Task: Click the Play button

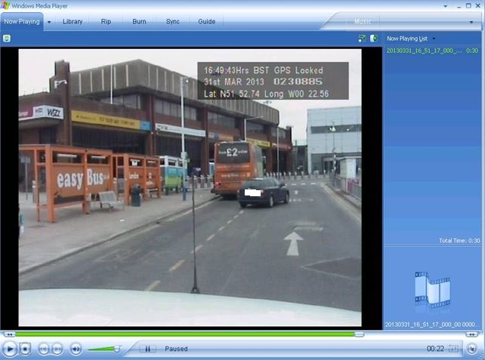Action: [9, 349]
